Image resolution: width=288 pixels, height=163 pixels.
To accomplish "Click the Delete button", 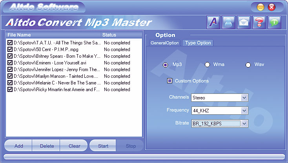I will 46,146.
